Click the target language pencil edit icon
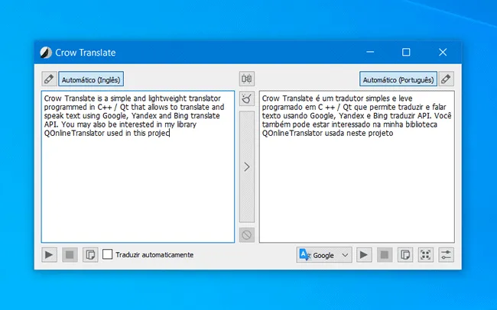 click(446, 79)
